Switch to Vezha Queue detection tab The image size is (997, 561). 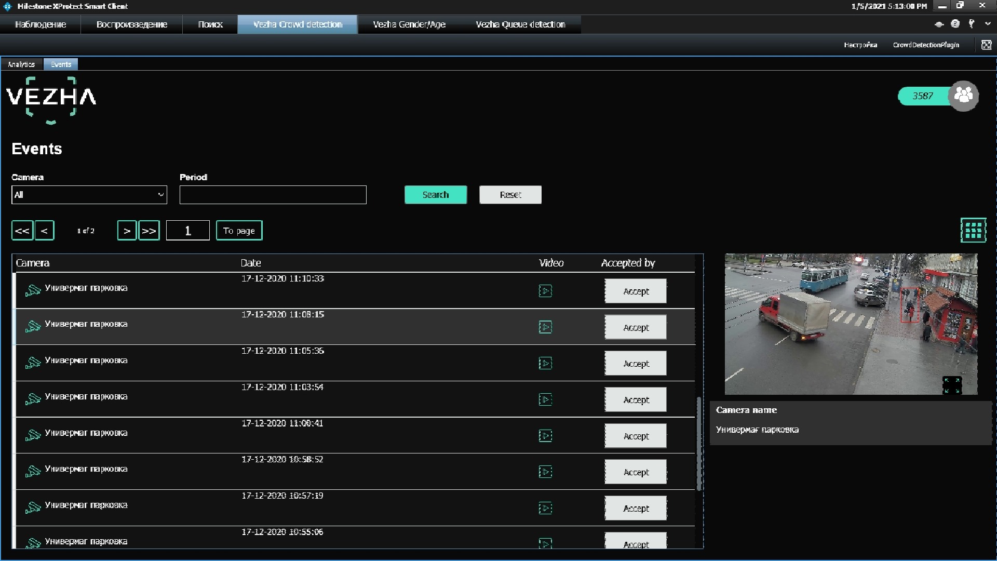click(520, 24)
